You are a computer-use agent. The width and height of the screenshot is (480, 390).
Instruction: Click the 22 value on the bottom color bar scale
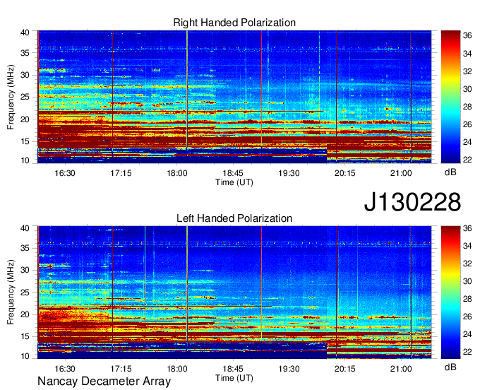(x=467, y=352)
